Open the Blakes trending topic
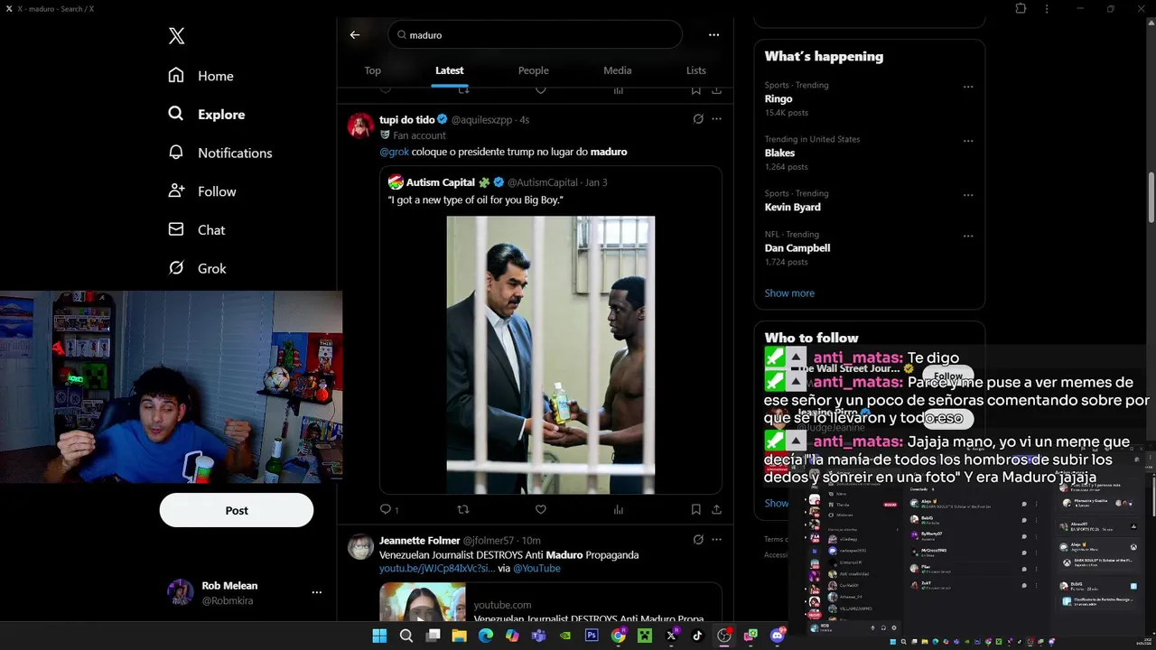Image resolution: width=1156 pixels, height=650 pixels. [780, 153]
